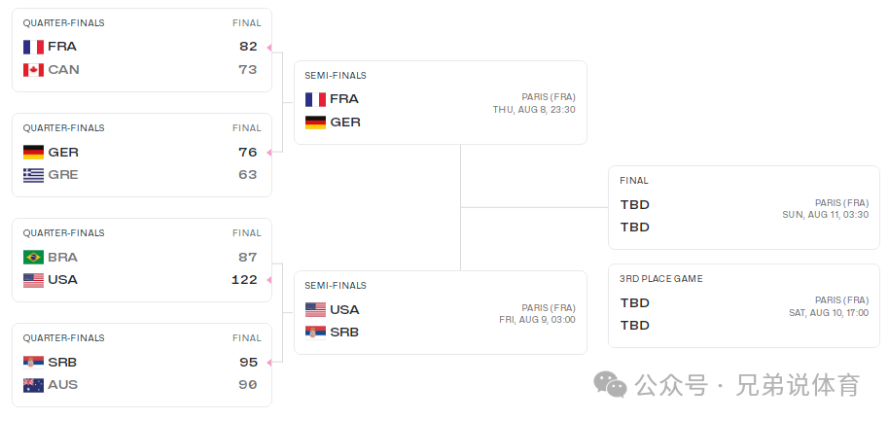Screen dimensions: 889x421
Task: Open the 3rd Place Game card
Action: [744, 305]
